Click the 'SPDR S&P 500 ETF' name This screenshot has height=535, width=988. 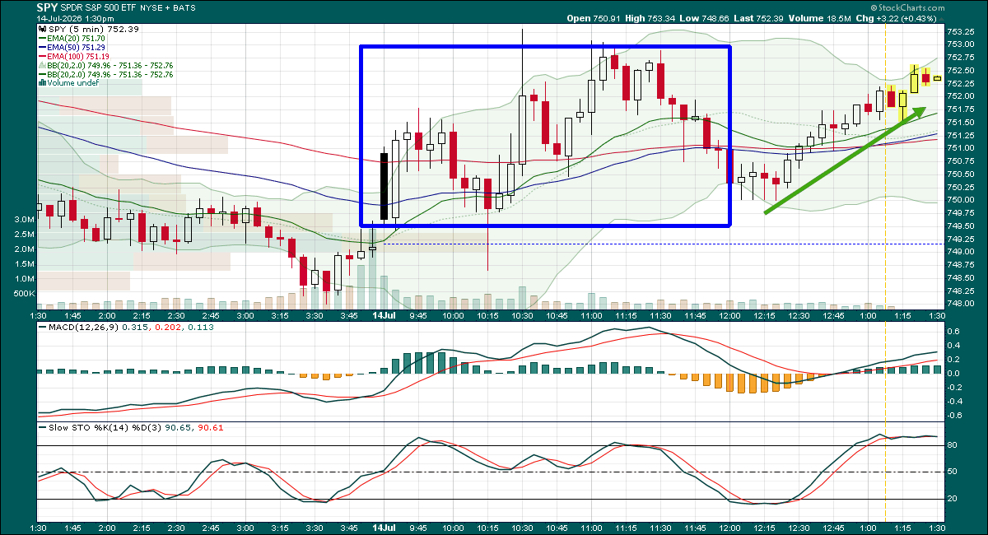99,7
